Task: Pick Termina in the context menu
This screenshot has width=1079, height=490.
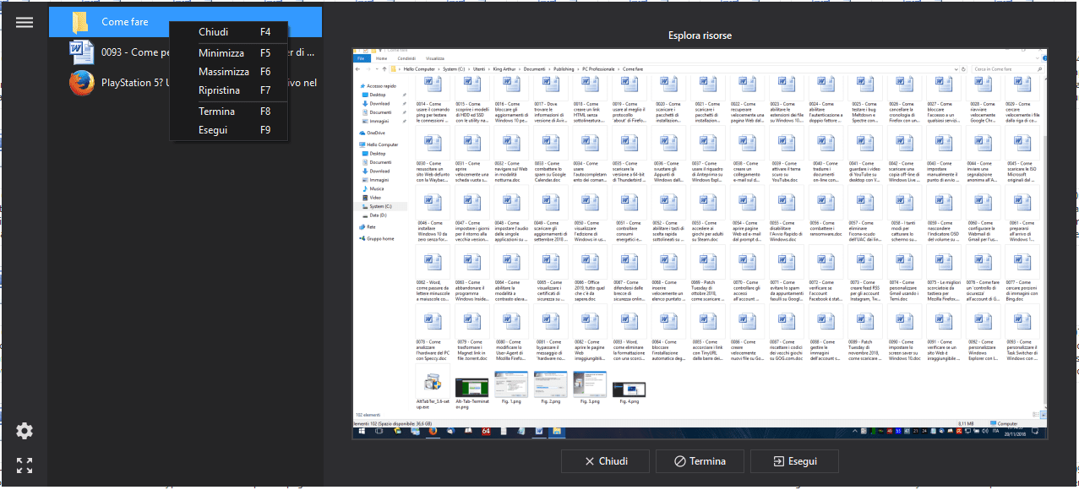Action: 217,112
